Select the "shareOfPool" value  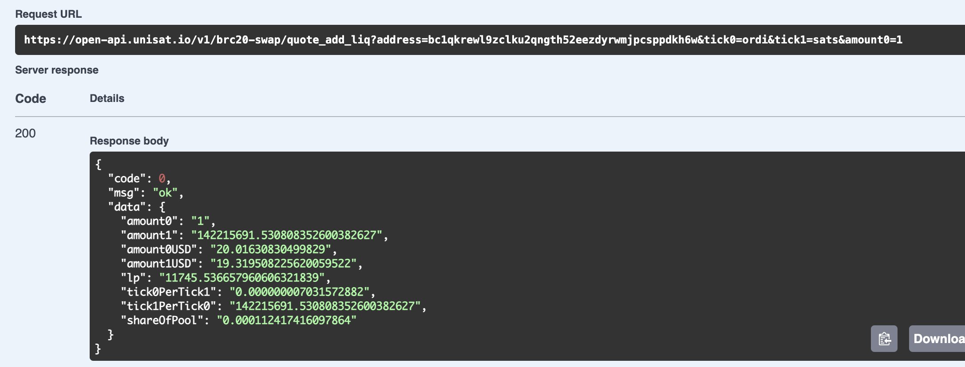click(287, 320)
